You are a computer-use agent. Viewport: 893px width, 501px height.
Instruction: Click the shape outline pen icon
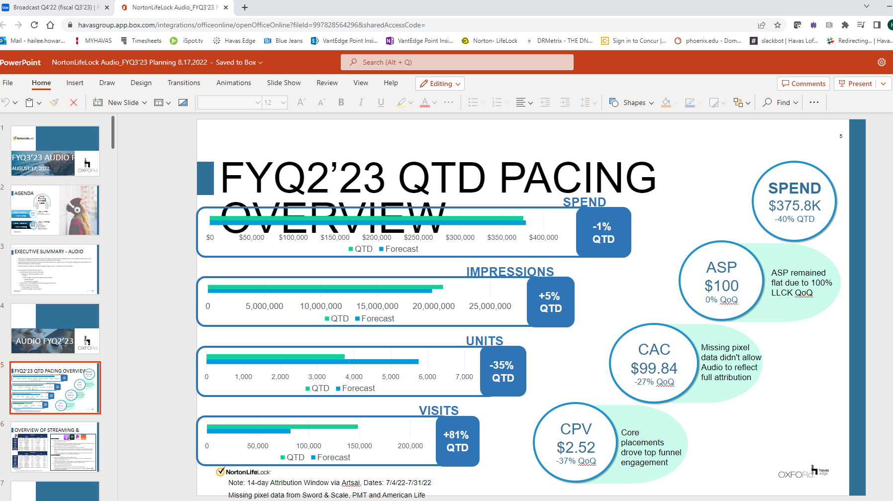click(690, 102)
